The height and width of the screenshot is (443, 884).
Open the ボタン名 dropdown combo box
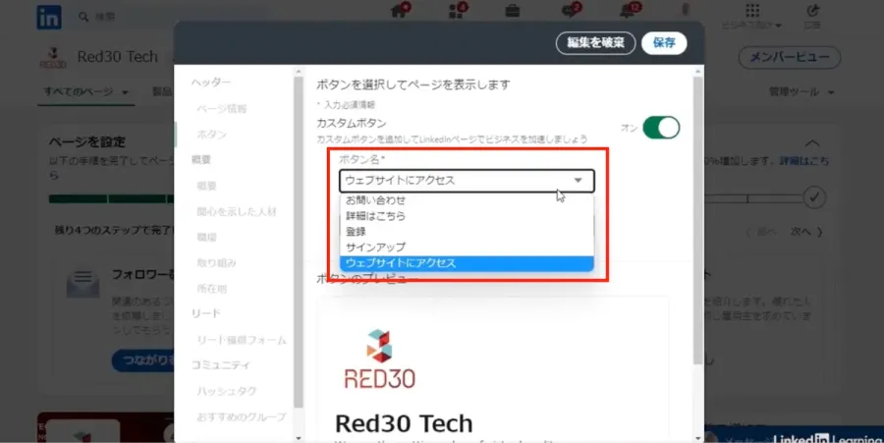[467, 181]
